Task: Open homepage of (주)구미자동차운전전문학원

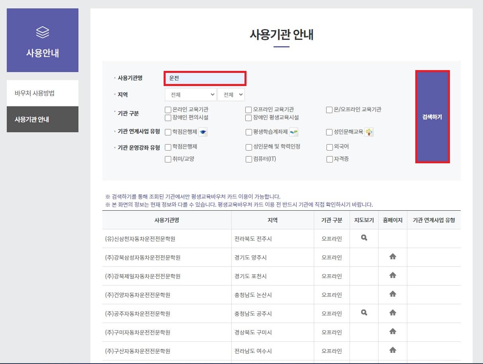Action: 392,331
